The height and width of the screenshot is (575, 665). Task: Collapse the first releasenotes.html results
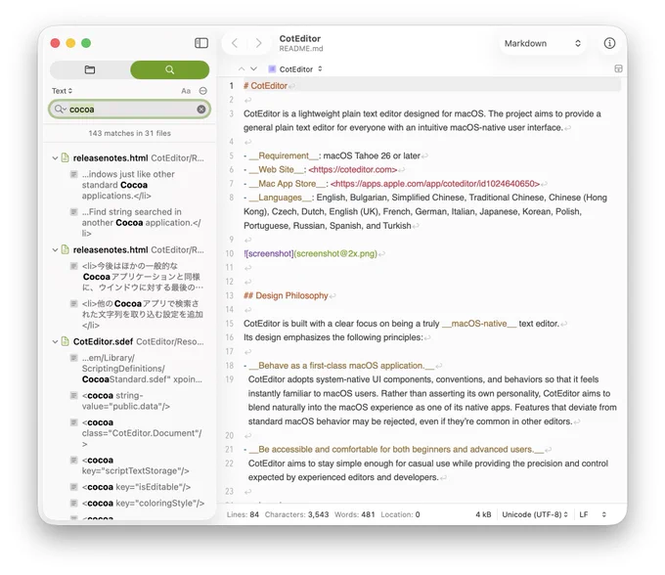tap(55, 158)
